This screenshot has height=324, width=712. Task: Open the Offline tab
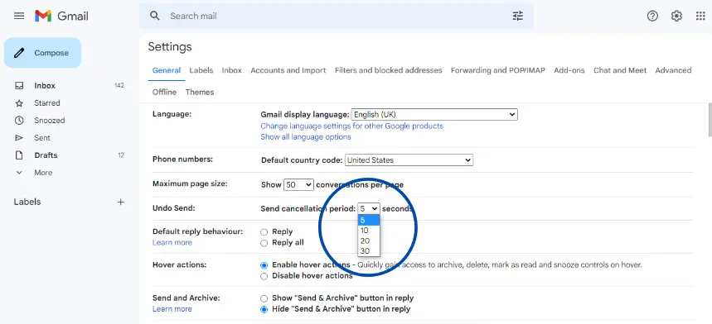point(164,93)
